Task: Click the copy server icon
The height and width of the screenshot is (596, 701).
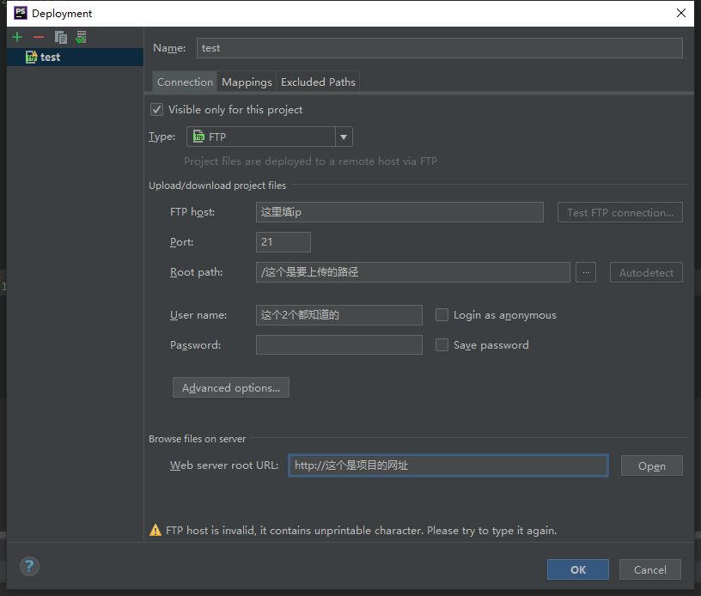Action: (60, 37)
